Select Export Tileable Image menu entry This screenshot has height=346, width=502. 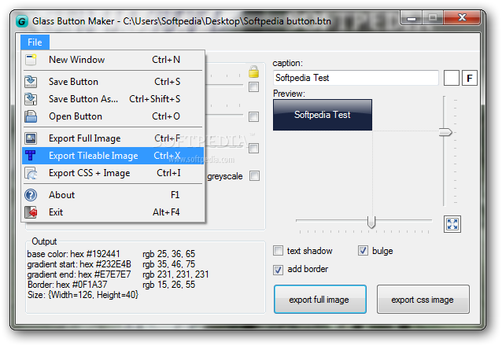click(93, 156)
